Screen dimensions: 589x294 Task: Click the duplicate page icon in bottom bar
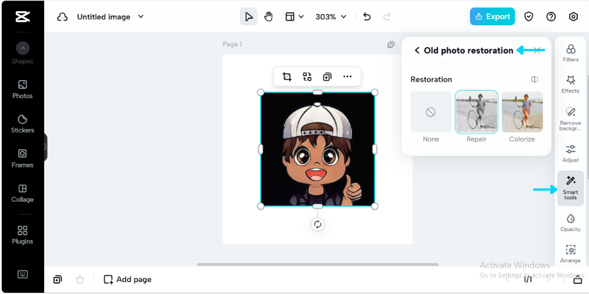(58, 279)
